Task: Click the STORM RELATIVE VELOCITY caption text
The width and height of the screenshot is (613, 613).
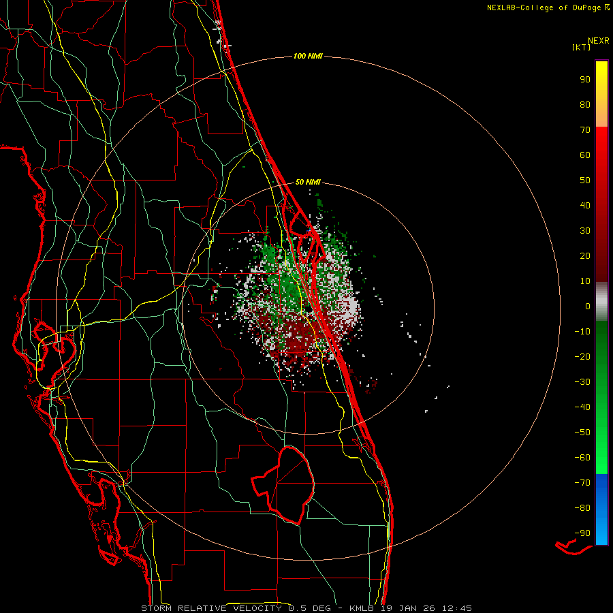Action: [211, 608]
